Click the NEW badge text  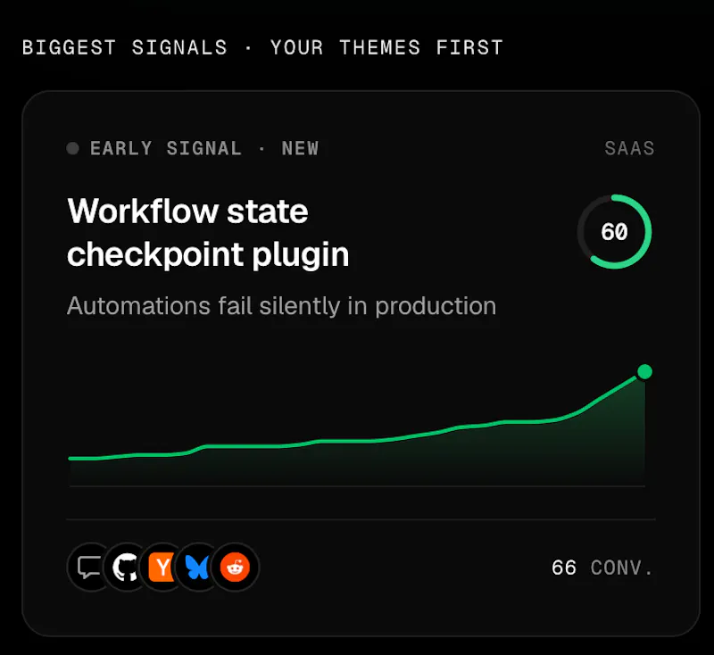coord(300,148)
